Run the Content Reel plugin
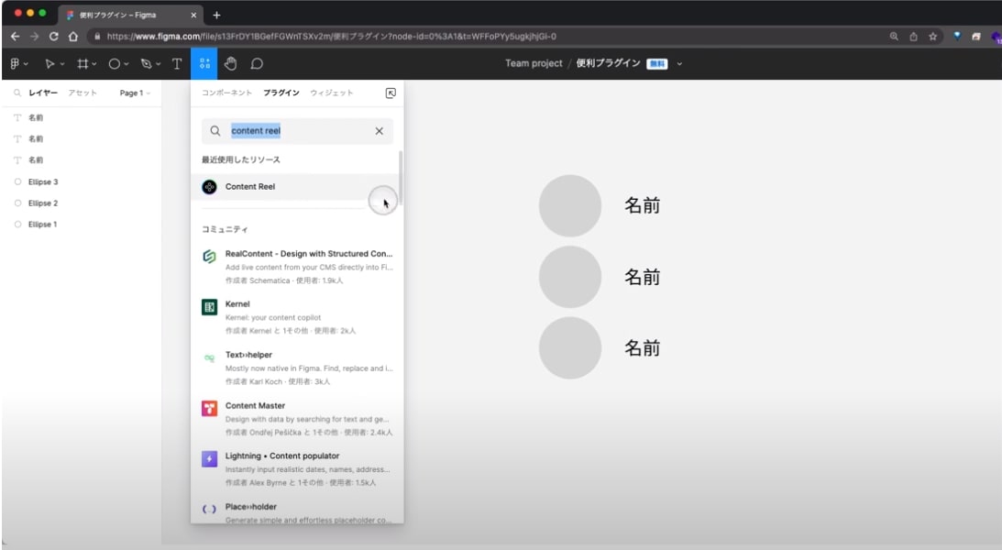The width and height of the screenshot is (1002, 550). tap(296, 186)
